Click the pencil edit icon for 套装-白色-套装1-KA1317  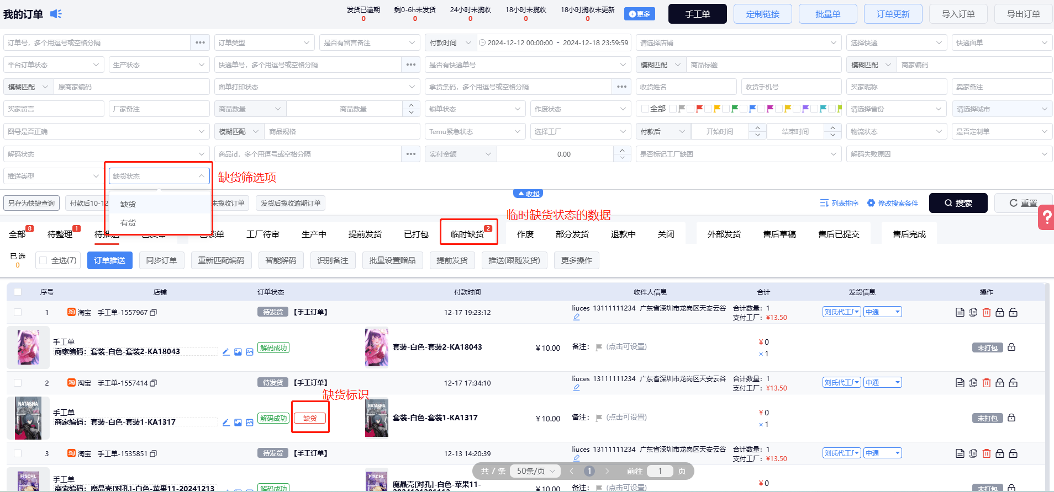[226, 423]
